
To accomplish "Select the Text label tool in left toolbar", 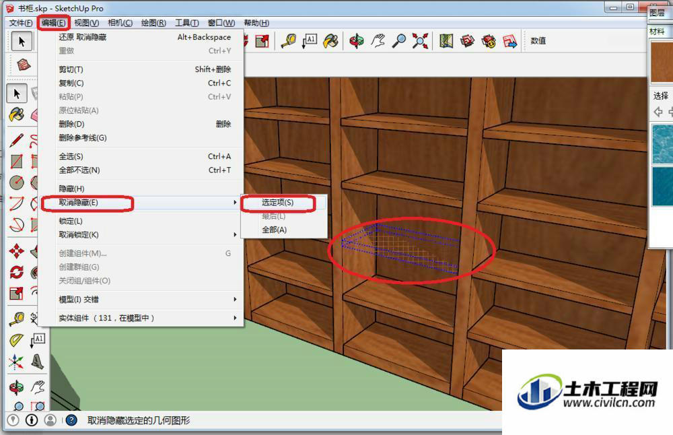I will point(38,340).
